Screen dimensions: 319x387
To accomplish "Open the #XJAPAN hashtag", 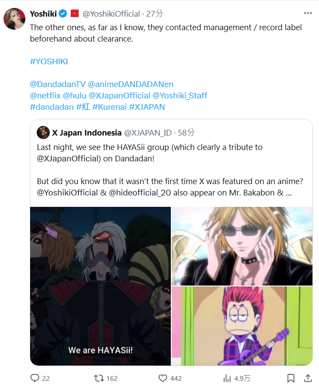I will 147,107.
